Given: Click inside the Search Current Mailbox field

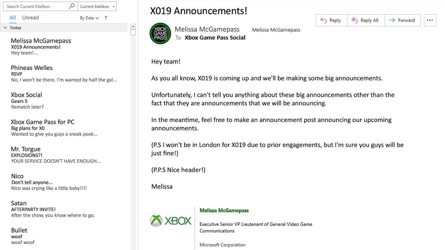Looking at the screenshot, I should tap(36, 6).
